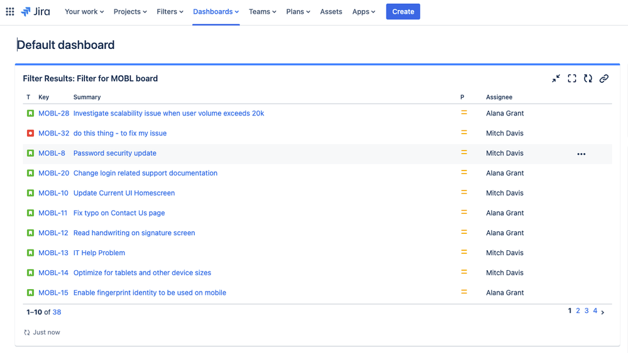Click the Jira logo
The width and height of the screenshot is (628, 353).
[x=35, y=11]
